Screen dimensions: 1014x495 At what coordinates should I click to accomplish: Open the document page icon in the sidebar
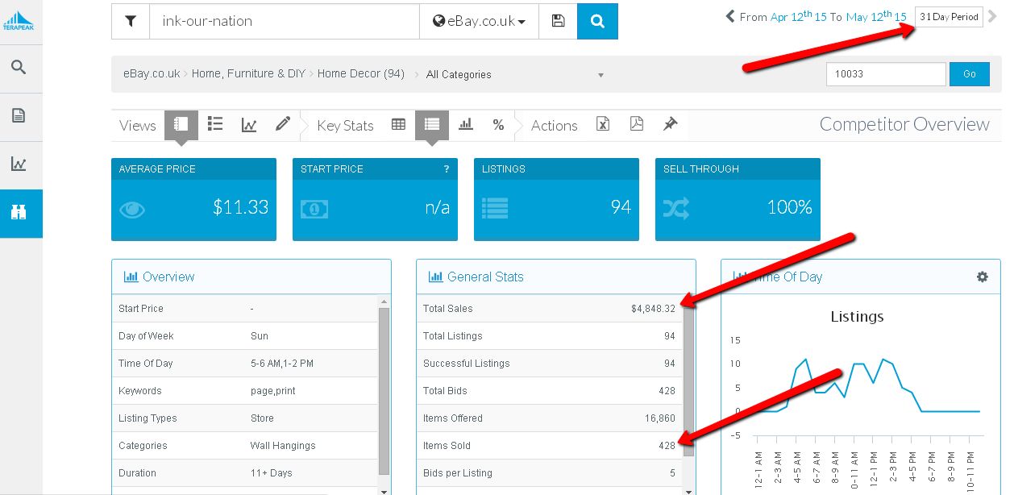pos(18,115)
